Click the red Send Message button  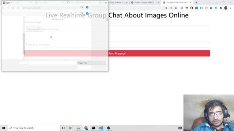[117, 53]
